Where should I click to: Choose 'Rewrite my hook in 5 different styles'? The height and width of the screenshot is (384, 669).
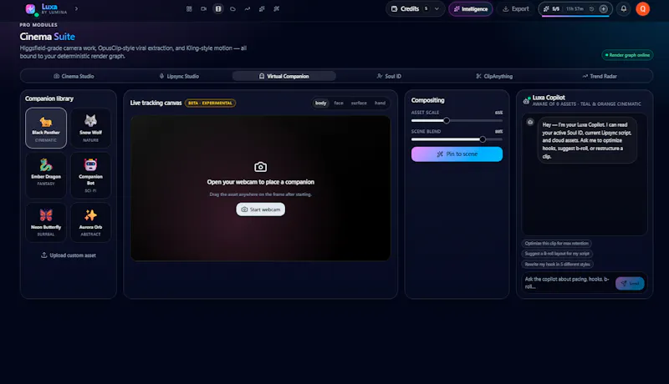[557, 265]
